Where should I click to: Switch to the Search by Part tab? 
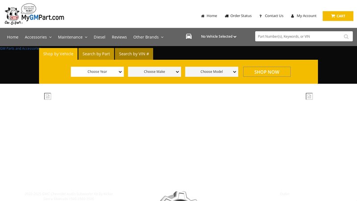96,54
